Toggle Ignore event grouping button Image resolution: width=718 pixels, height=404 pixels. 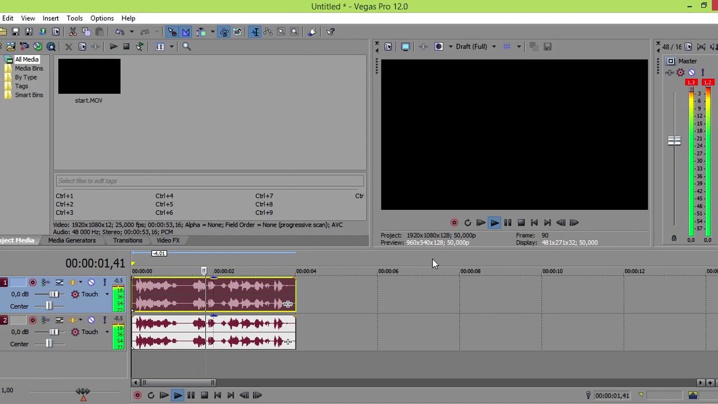click(x=237, y=32)
